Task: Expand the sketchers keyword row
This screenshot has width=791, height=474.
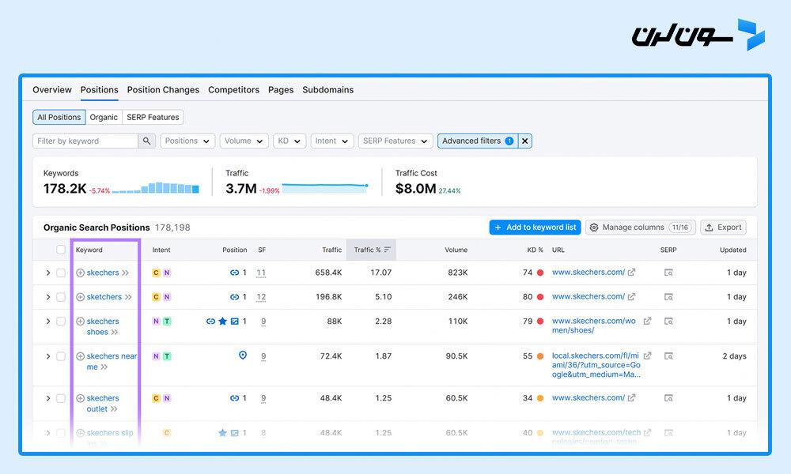Action: tap(48, 297)
